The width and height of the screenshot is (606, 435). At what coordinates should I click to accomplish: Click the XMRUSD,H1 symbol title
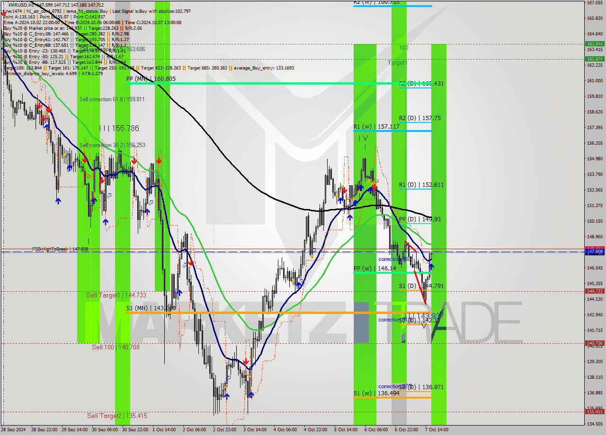click(20, 5)
